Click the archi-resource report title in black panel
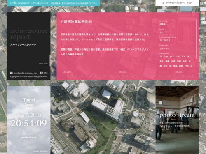206x154 pixels. (x=28, y=34)
